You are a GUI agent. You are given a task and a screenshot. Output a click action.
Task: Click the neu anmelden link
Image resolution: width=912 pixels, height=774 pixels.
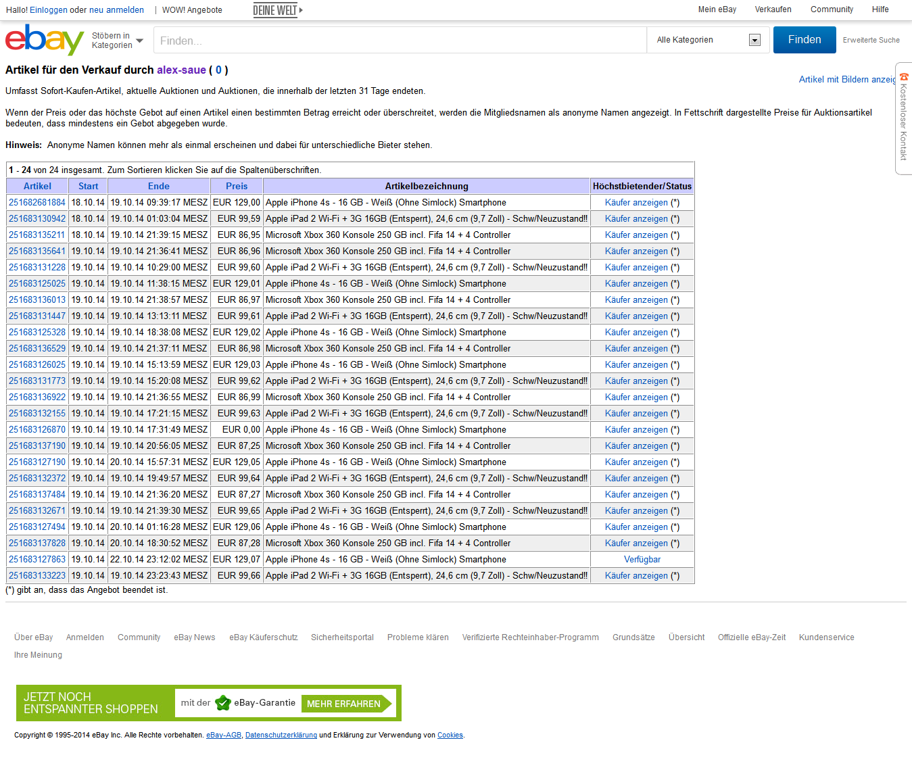tap(116, 10)
